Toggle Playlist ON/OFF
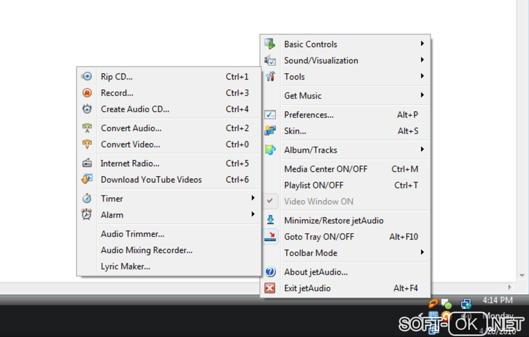This screenshot has height=337, width=529. tap(345, 185)
